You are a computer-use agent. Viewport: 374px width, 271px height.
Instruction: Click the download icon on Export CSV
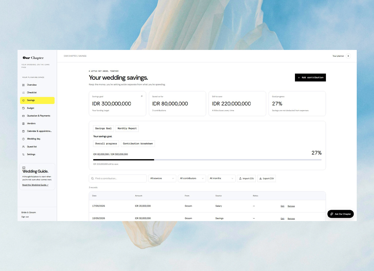pos(261,178)
